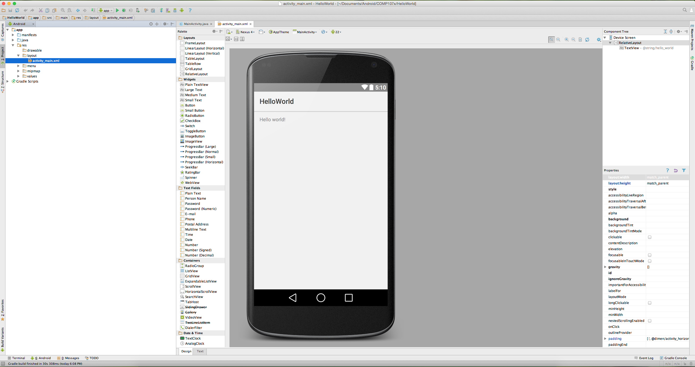
Task: Toggle focusableInTouchMode checkbox
Action: point(650,261)
